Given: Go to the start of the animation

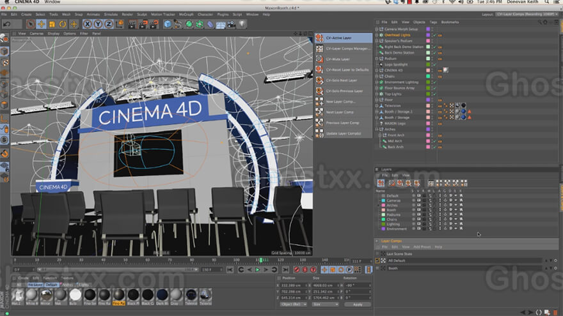Looking at the screenshot, I should point(230,270).
